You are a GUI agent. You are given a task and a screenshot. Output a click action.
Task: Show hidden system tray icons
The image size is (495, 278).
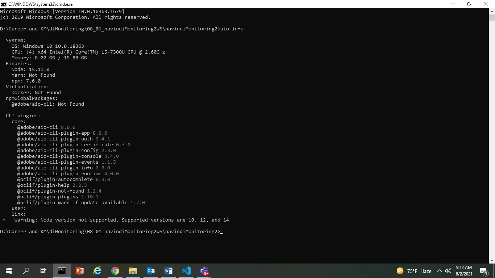(440, 271)
